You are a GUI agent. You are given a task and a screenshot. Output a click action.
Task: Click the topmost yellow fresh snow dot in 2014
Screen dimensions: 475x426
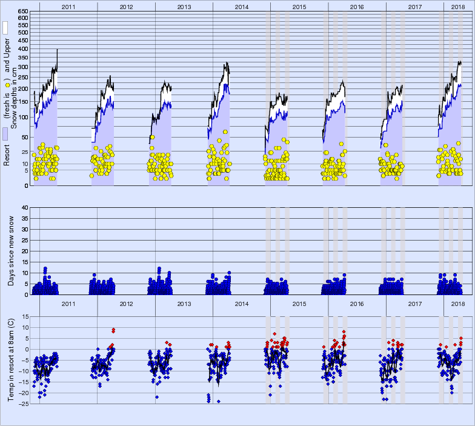(x=225, y=131)
